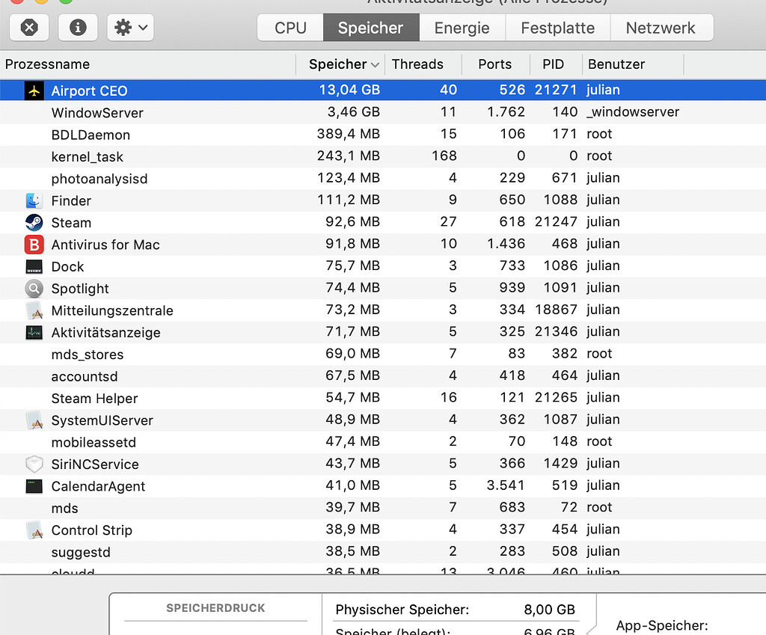Select the Spotlight process name
The image size is (766, 635).
(x=80, y=289)
